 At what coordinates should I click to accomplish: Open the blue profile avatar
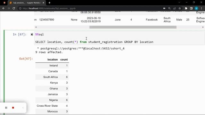[196, 8]
